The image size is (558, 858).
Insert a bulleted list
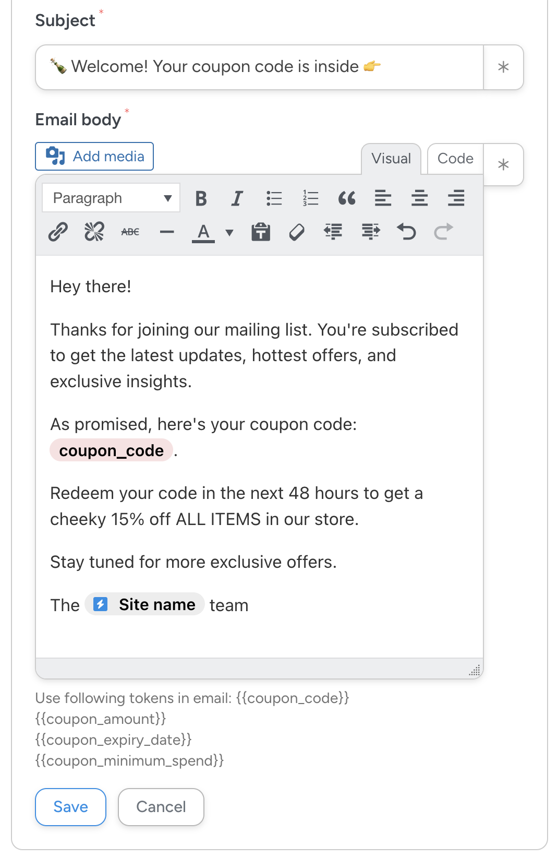[x=274, y=198]
